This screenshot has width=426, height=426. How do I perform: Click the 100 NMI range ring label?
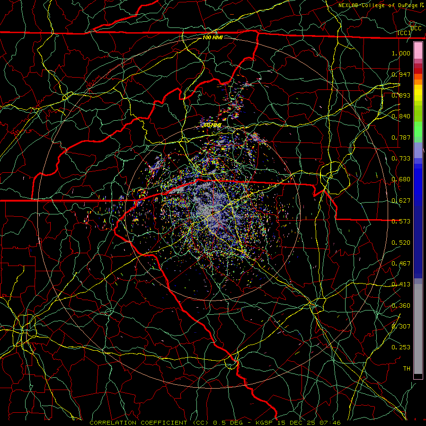tap(213, 37)
